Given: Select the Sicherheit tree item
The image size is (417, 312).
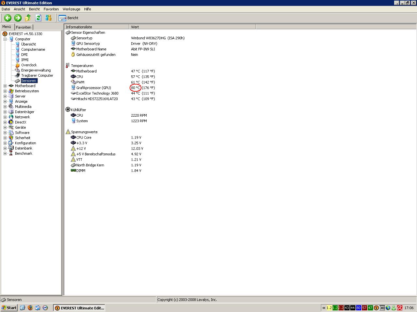Looking at the screenshot, I should tap(22, 138).
